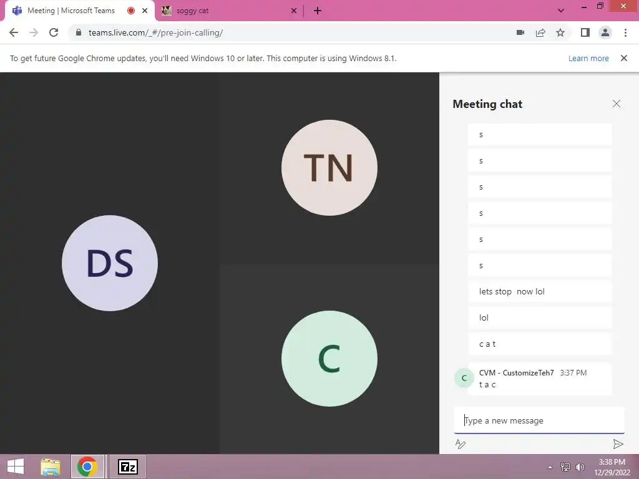Open volume control tray icon

tap(580, 467)
